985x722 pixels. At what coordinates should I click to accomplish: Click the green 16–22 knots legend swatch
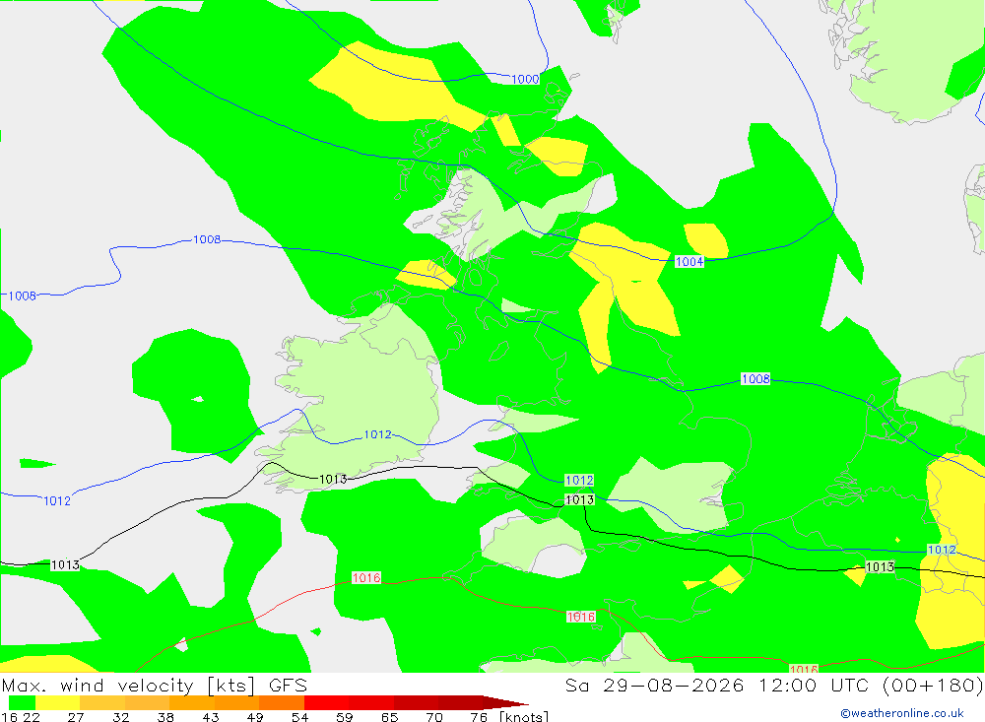(22, 702)
